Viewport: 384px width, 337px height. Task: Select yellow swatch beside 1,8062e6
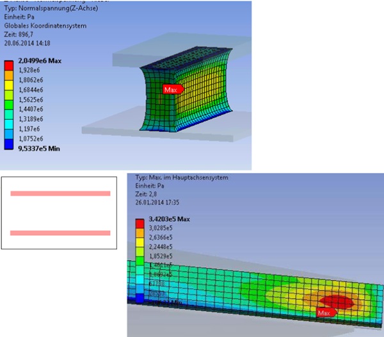pyautogui.click(x=9, y=85)
